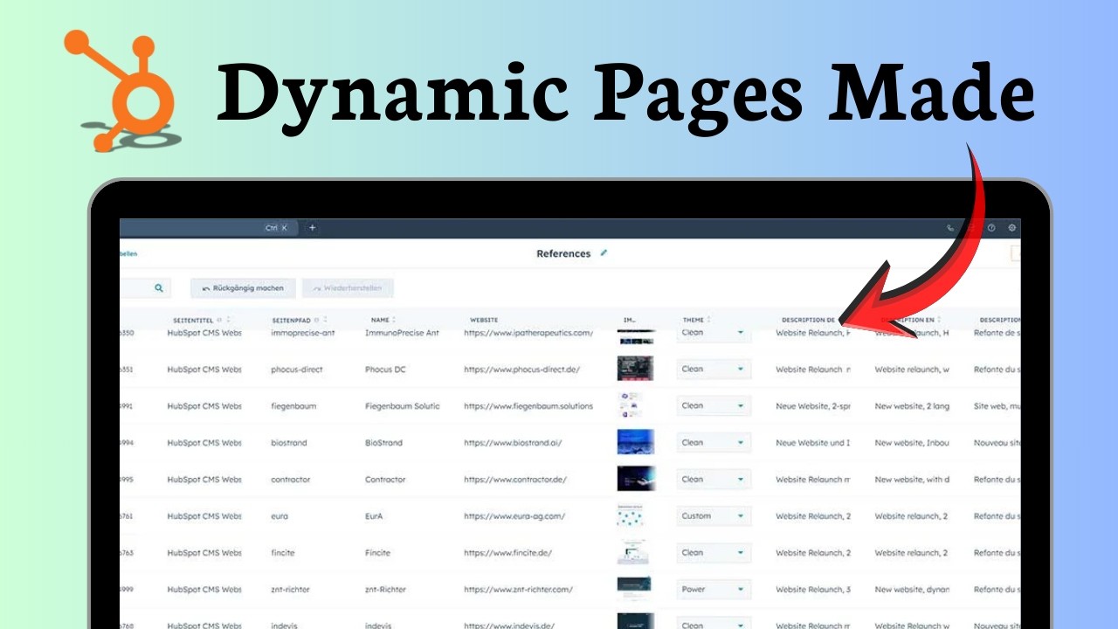
Task: Click the info icon next to SEITENPFAD
Action: coord(317,320)
